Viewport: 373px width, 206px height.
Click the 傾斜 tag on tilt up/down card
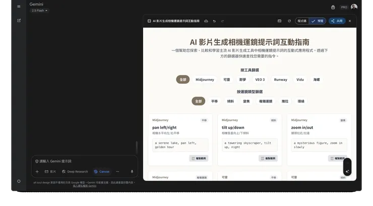pyautogui.click(x=274, y=121)
